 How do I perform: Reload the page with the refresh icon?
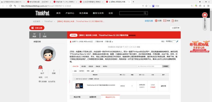coord(11,6)
